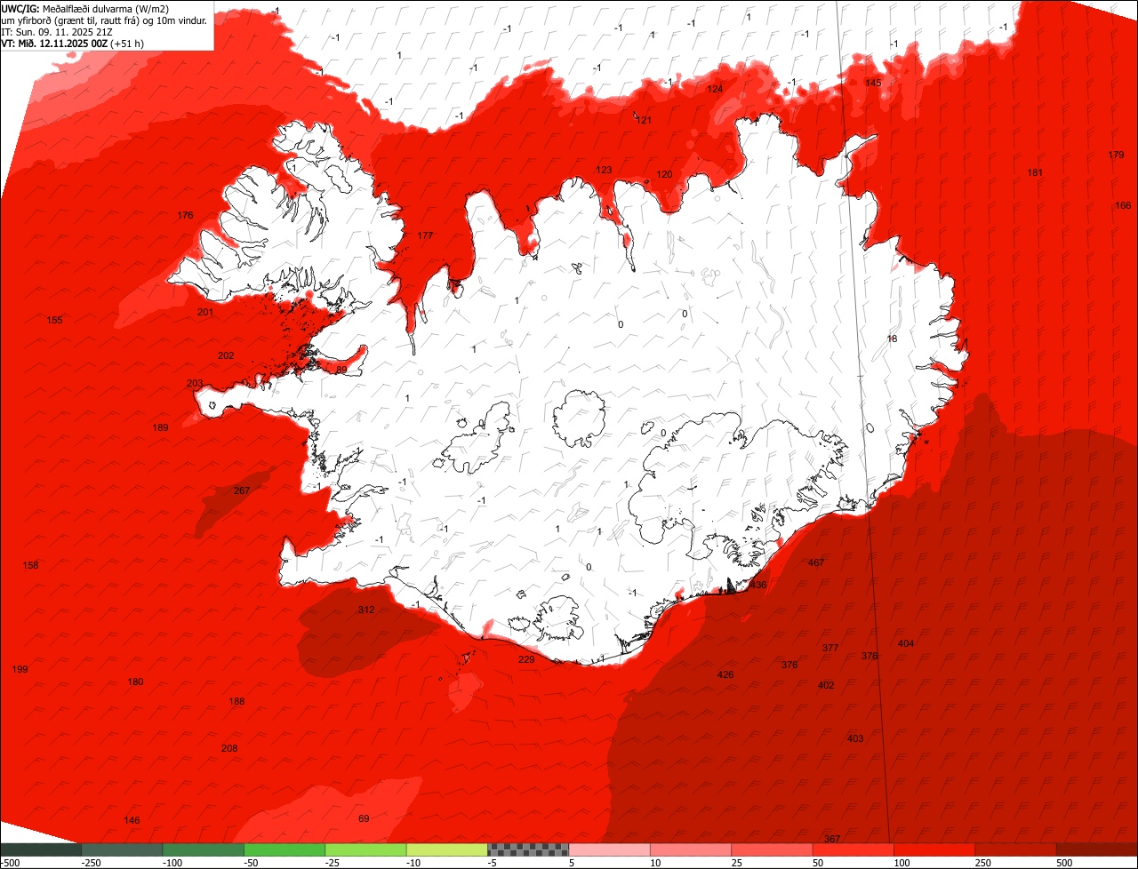
Task: Click the flux value 155 on the west sea
Action: (x=55, y=320)
